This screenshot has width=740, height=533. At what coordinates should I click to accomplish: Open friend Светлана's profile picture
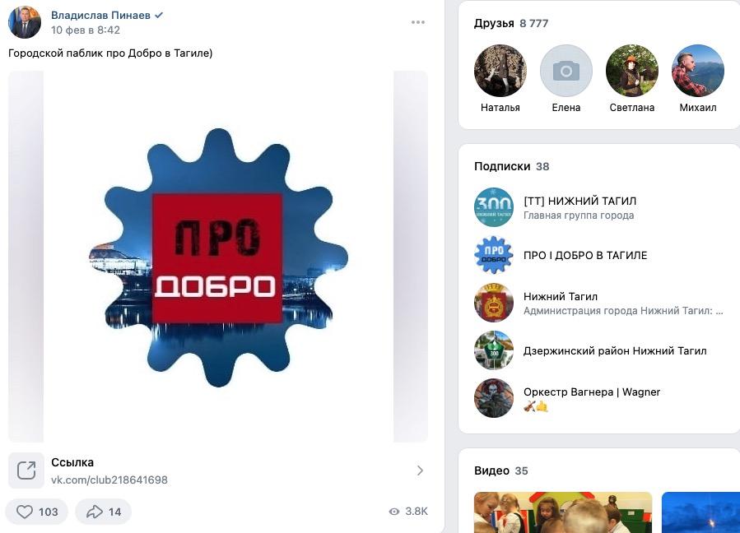click(632, 71)
